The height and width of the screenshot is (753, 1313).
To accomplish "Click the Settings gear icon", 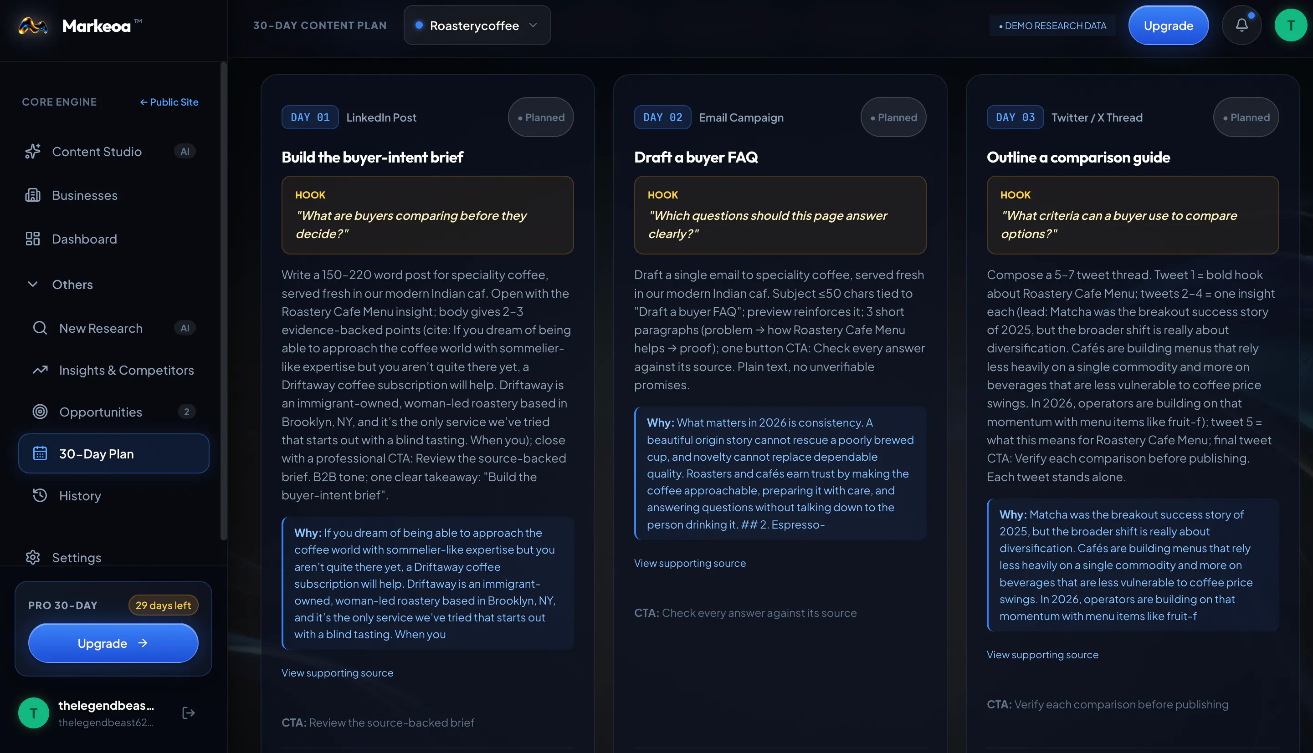I will [33, 557].
